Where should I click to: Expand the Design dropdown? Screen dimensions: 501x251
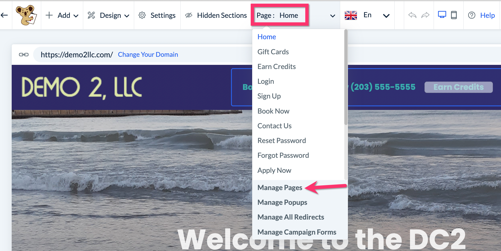(x=109, y=15)
